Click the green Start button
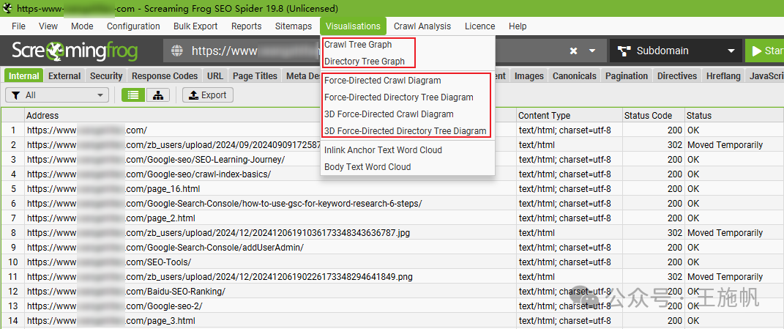 (x=764, y=51)
